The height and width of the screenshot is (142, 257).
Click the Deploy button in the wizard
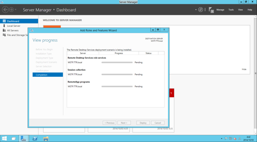[x=143, y=123]
